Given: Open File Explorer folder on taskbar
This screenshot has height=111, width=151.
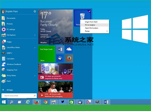Looking at the screenshot, I should [x=54, y=102].
